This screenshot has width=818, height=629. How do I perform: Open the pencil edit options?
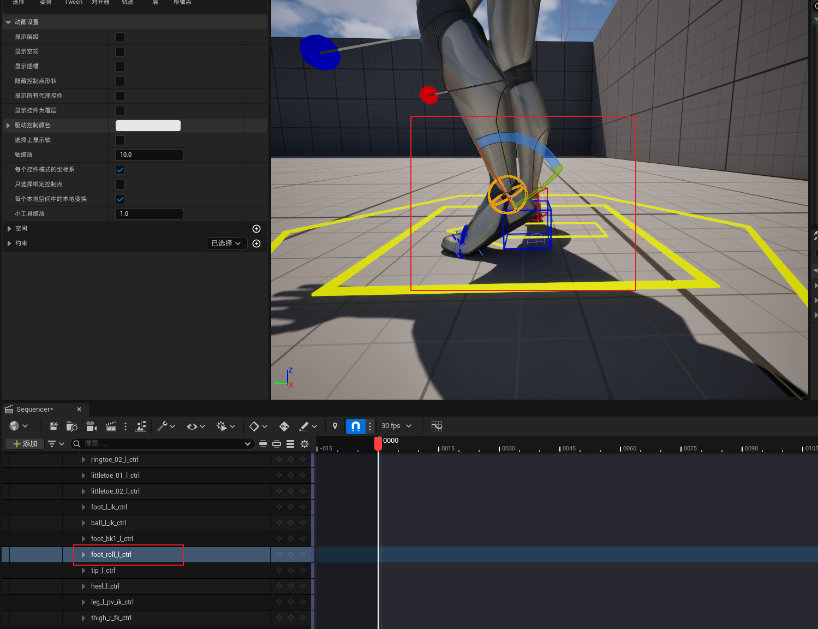pyautogui.click(x=308, y=426)
